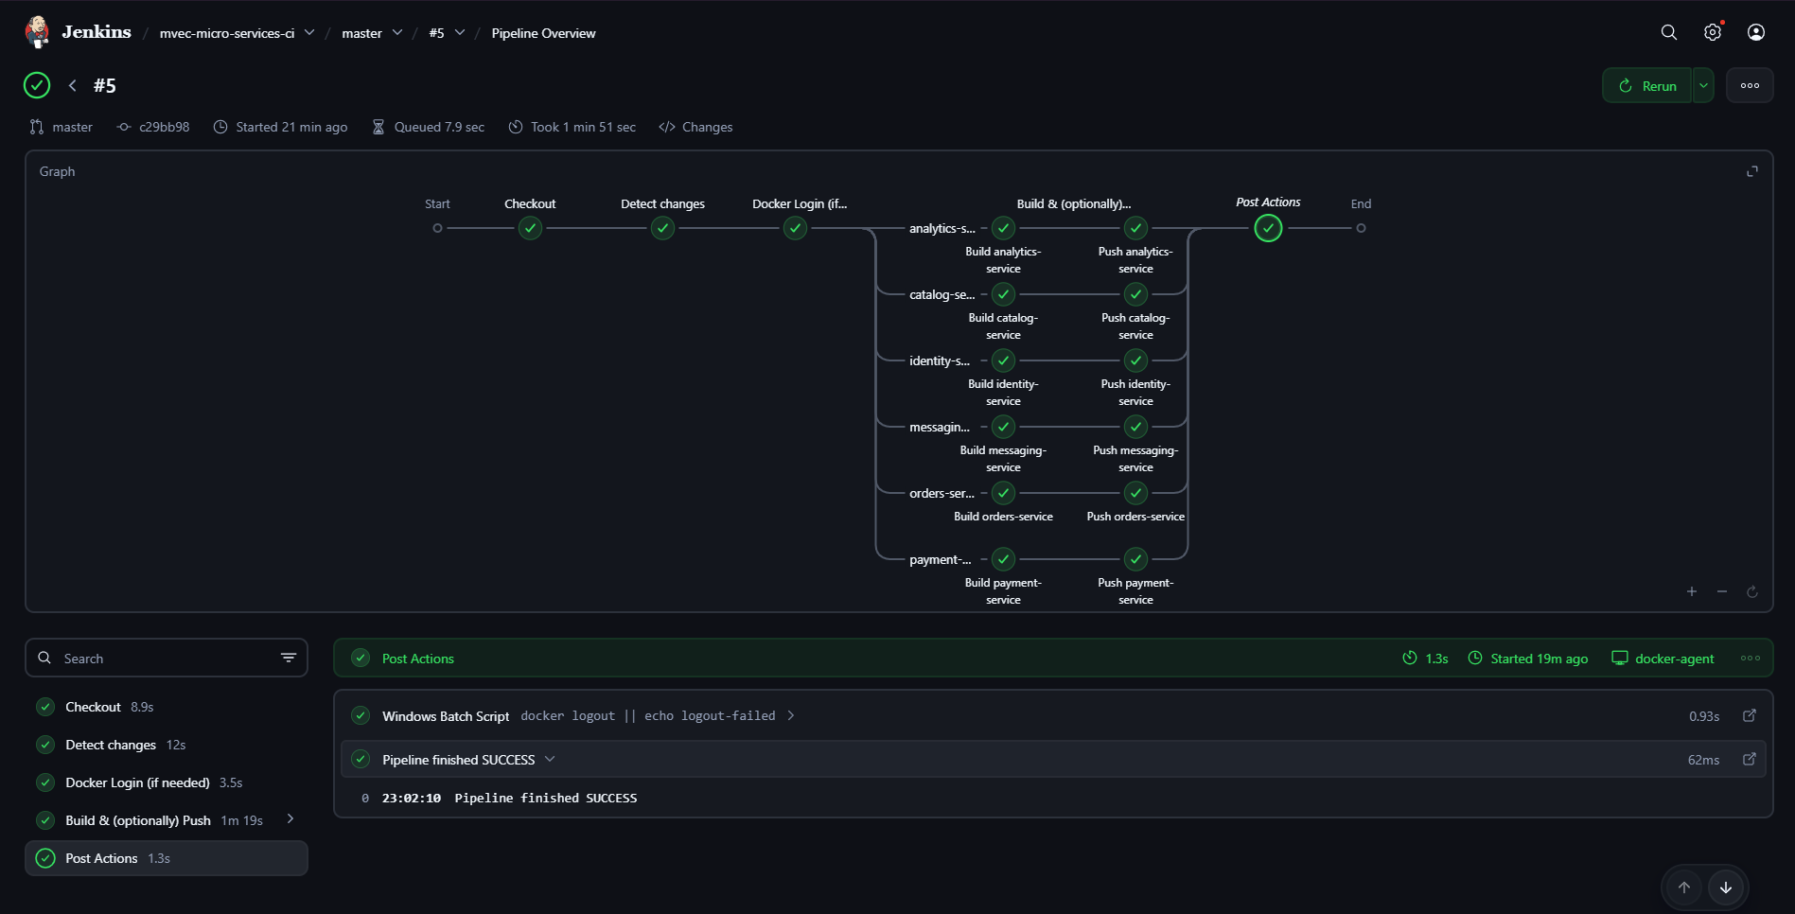
Task: Click the analytics-s... branch label in graph
Action: (942, 228)
